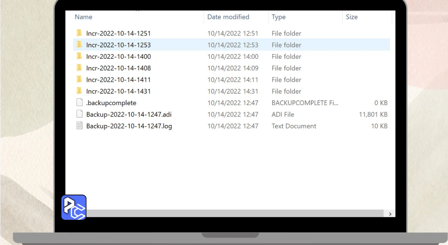
Task: Click the 10/14/2022 14:00 date cell
Action: pos(233,57)
